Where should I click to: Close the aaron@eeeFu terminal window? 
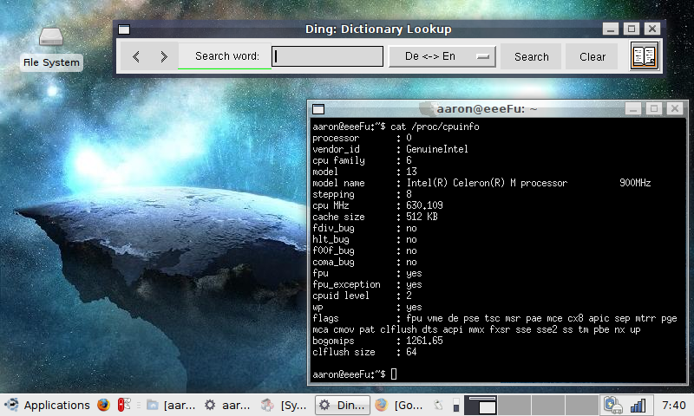pos(675,108)
